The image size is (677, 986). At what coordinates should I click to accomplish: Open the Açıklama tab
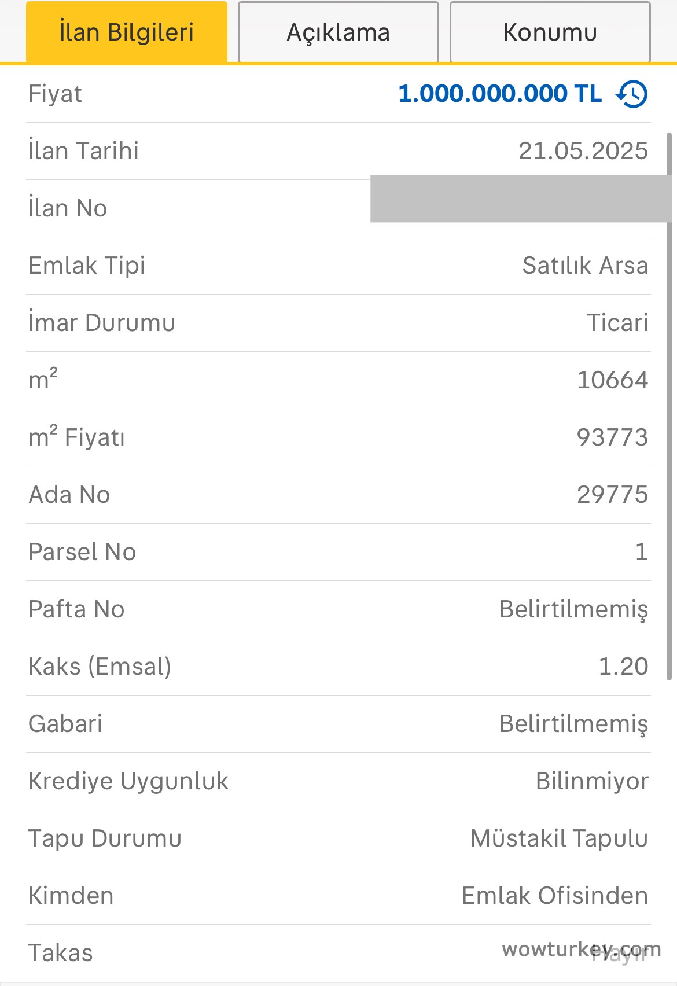coord(339,32)
